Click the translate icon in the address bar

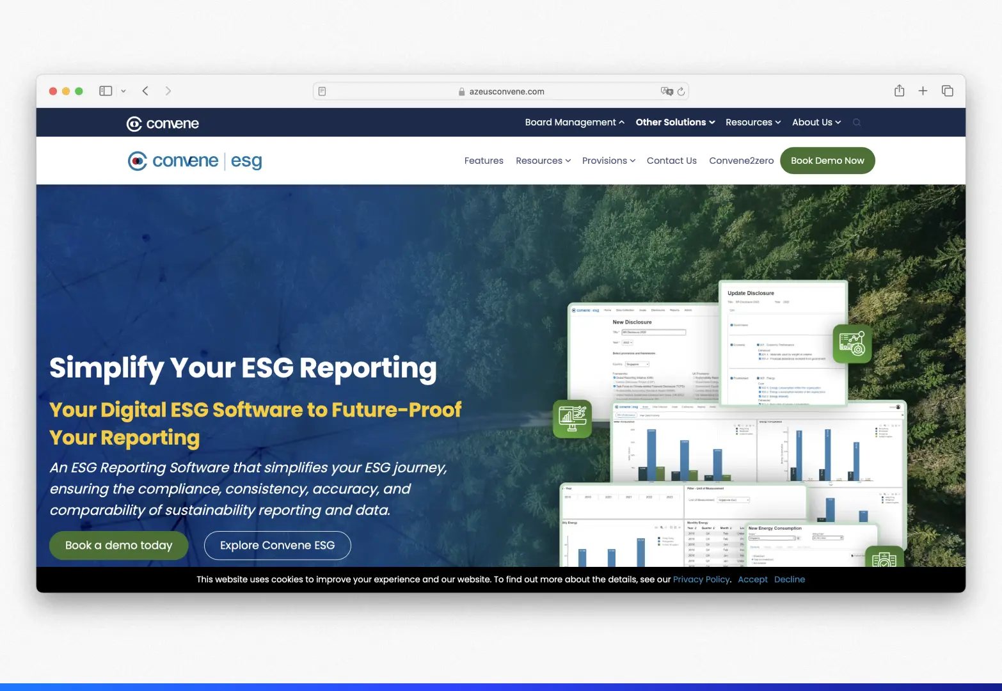(x=667, y=91)
